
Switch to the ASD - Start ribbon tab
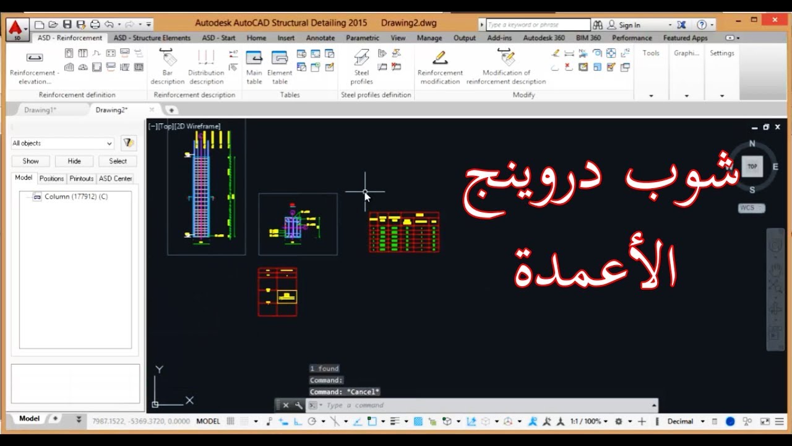click(x=218, y=38)
